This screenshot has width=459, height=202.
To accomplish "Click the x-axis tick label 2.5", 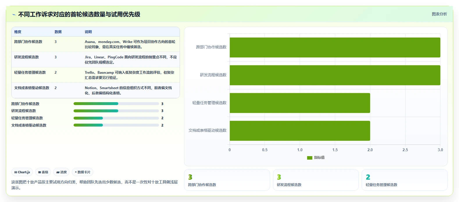I will click(x=405, y=150).
